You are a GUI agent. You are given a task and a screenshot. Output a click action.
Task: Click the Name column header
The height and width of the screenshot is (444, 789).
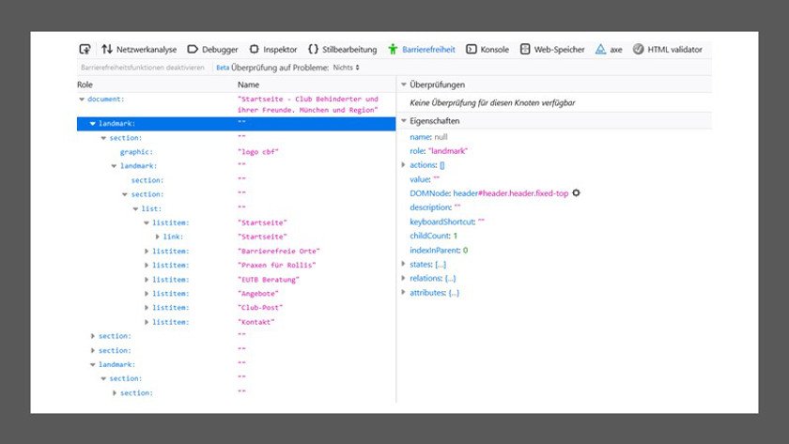click(248, 84)
